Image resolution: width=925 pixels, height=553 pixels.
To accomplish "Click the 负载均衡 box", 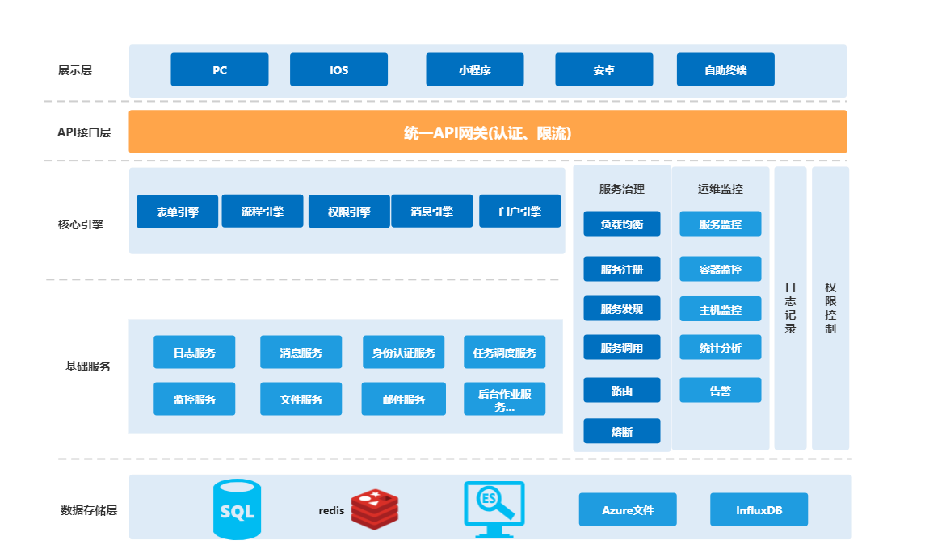I will point(621,224).
